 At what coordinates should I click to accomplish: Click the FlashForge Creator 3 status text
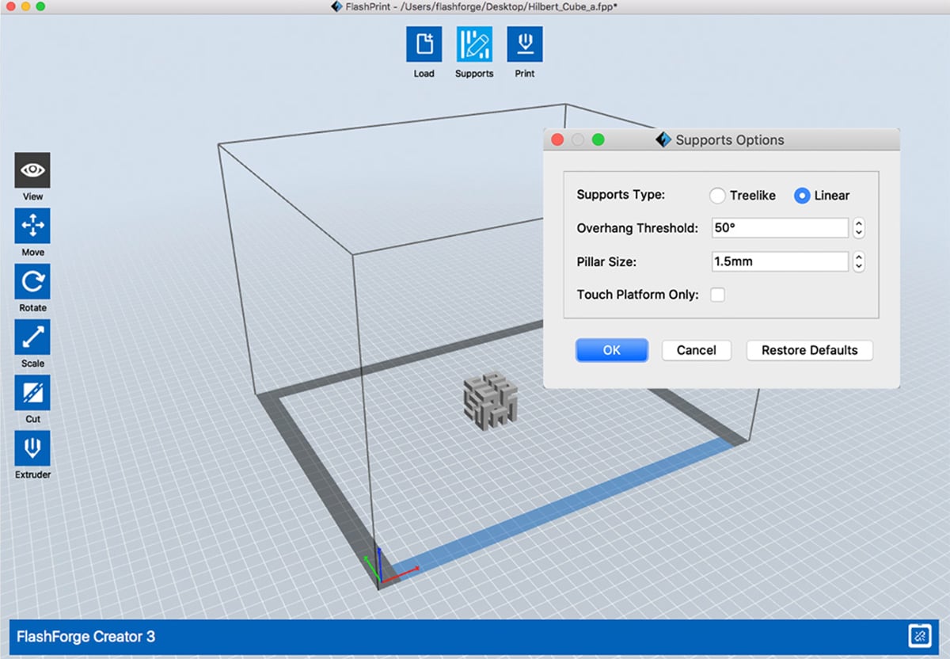[86, 636]
